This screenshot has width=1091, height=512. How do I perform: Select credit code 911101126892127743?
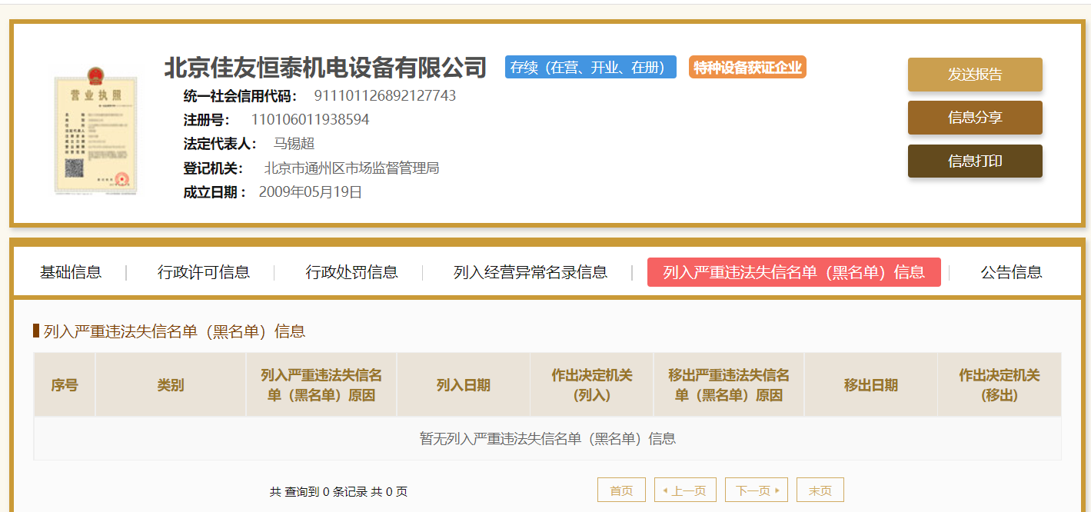(384, 96)
